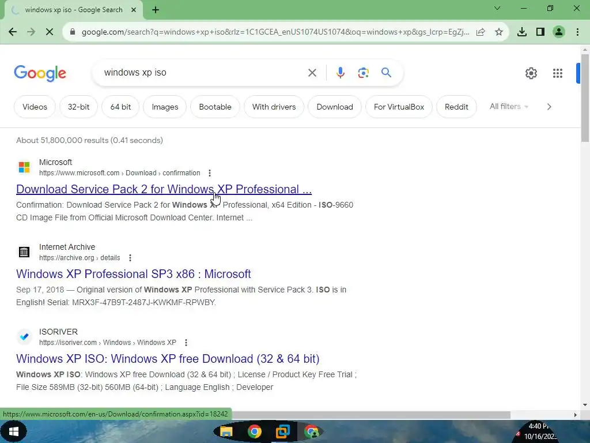Open the Windows Start button

pos(13,431)
